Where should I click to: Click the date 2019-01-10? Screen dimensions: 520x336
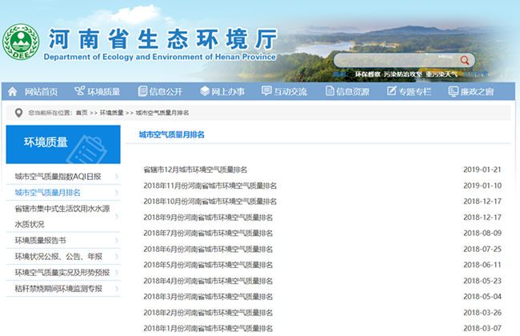click(x=482, y=186)
